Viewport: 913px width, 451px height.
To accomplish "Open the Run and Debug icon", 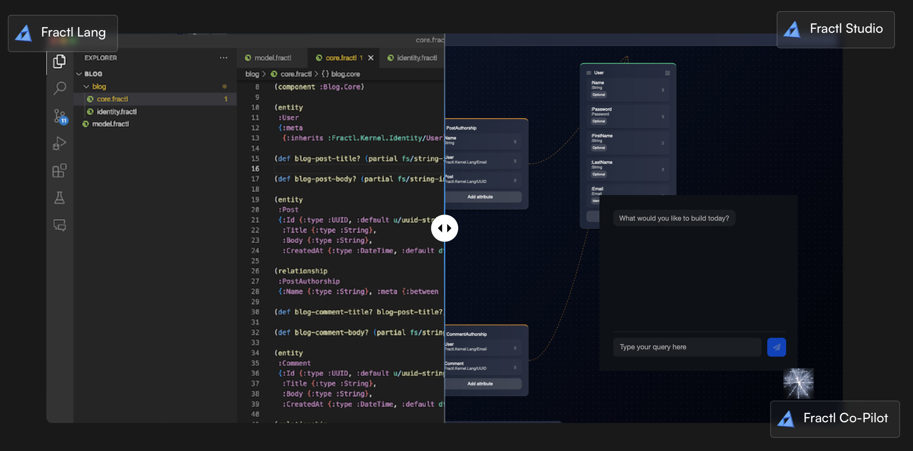I will pos(59,143).
